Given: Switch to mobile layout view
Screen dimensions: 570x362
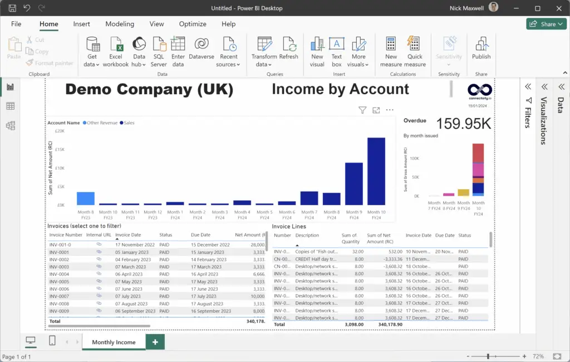Looking at the screenshot, I should point(52,341).
